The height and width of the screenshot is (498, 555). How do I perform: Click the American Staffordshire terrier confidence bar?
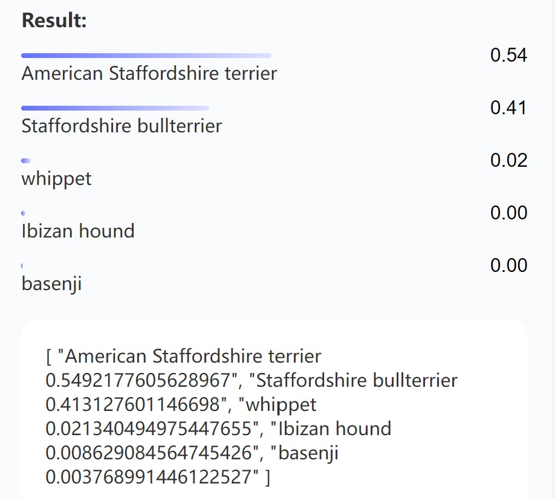146,56
